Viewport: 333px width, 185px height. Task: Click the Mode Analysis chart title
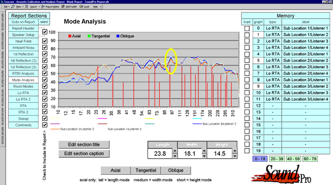[x=85, y=22]
